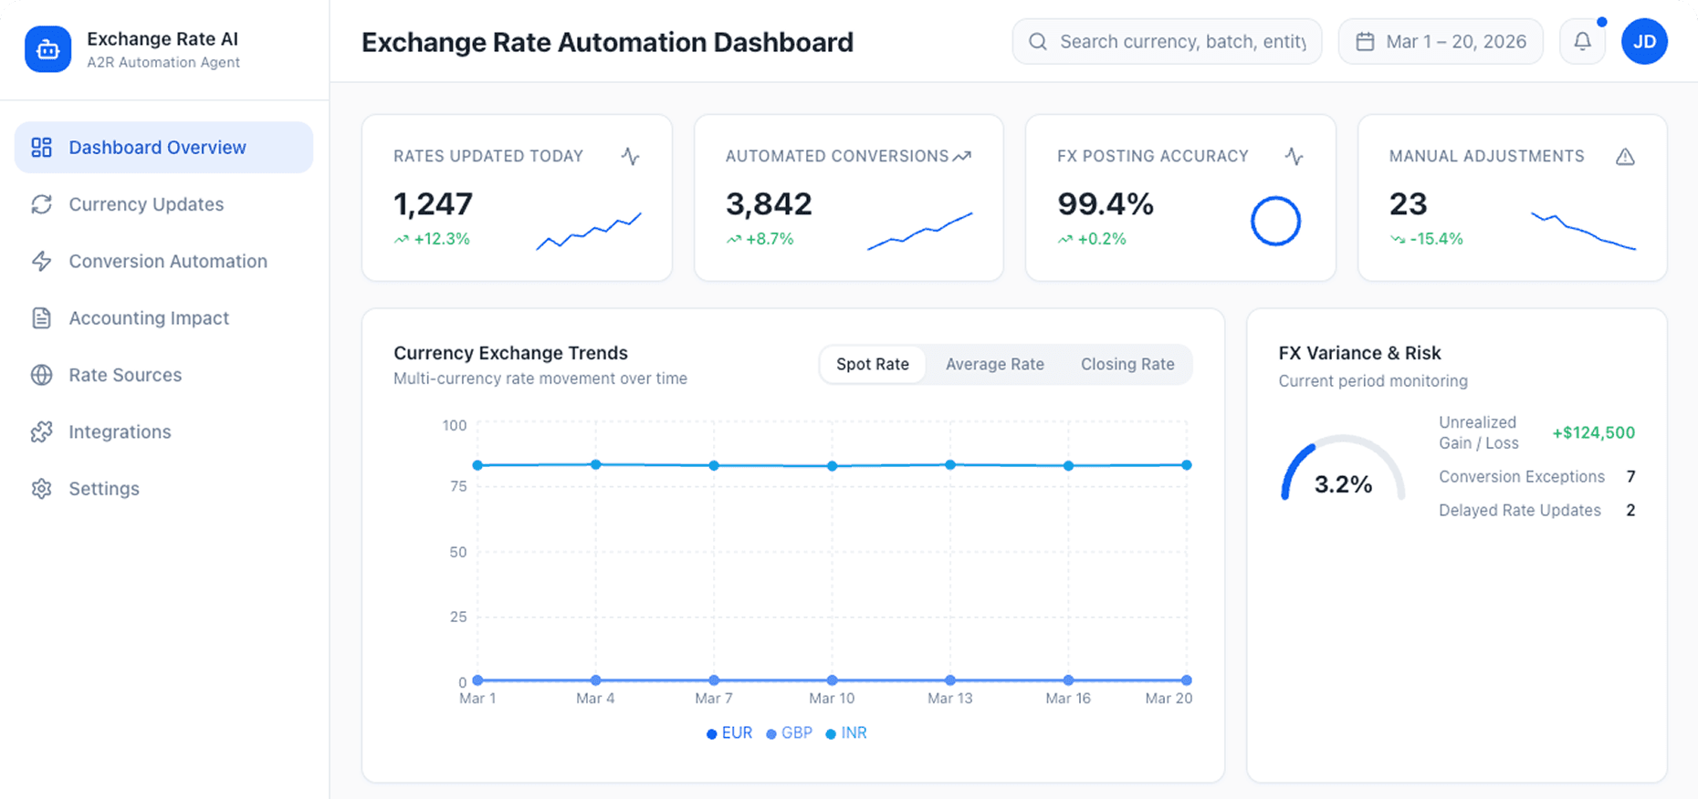Click the 3.2% variance gauge
The width and height of the screenshot is (1698, 799).
(1342, 468)
